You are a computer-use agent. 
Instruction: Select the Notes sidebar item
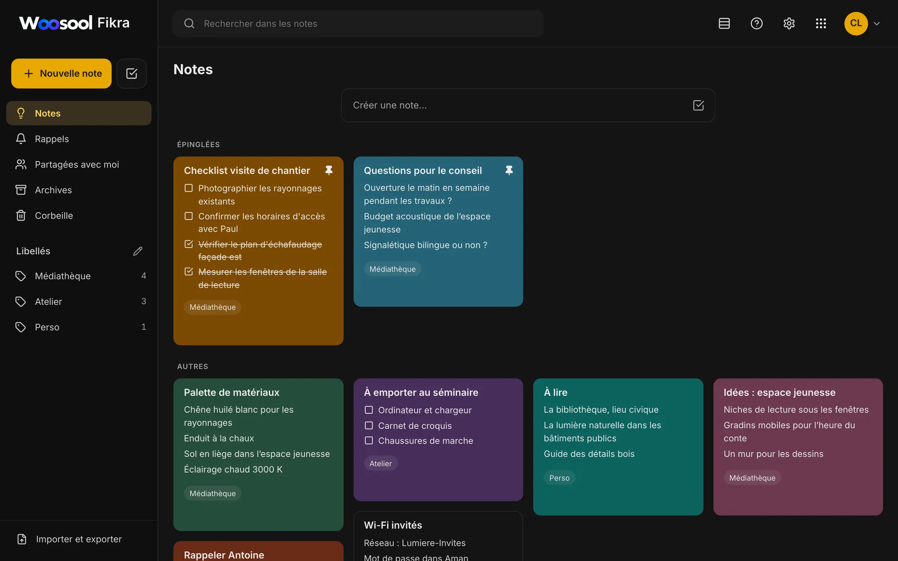[x=79, y=113]
